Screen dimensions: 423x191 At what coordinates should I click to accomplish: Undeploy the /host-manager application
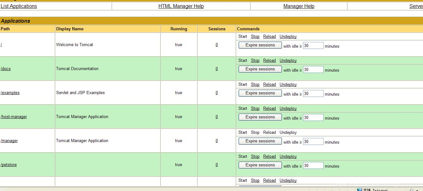tap(288, 108)
